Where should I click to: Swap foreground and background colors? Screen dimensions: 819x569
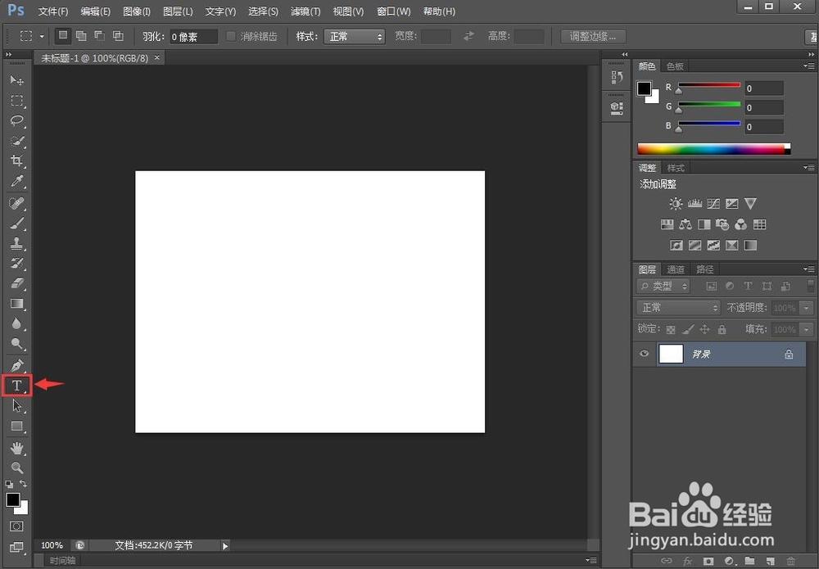[23, 484]
